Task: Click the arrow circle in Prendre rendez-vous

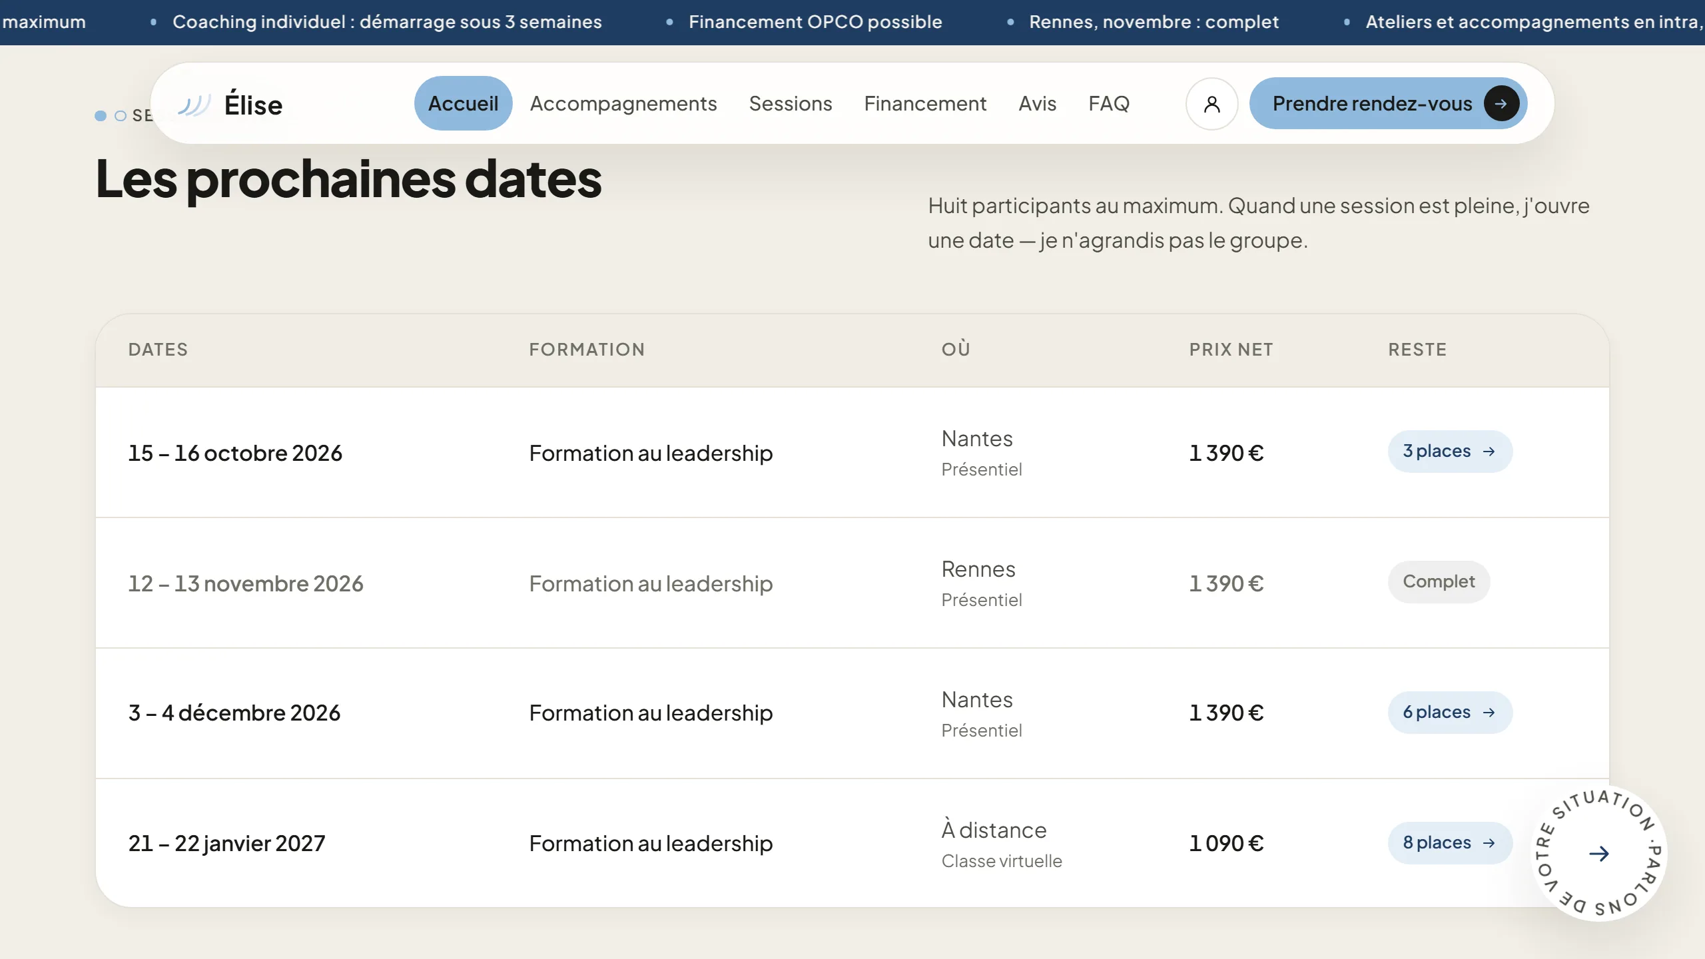Action: 1501,104
